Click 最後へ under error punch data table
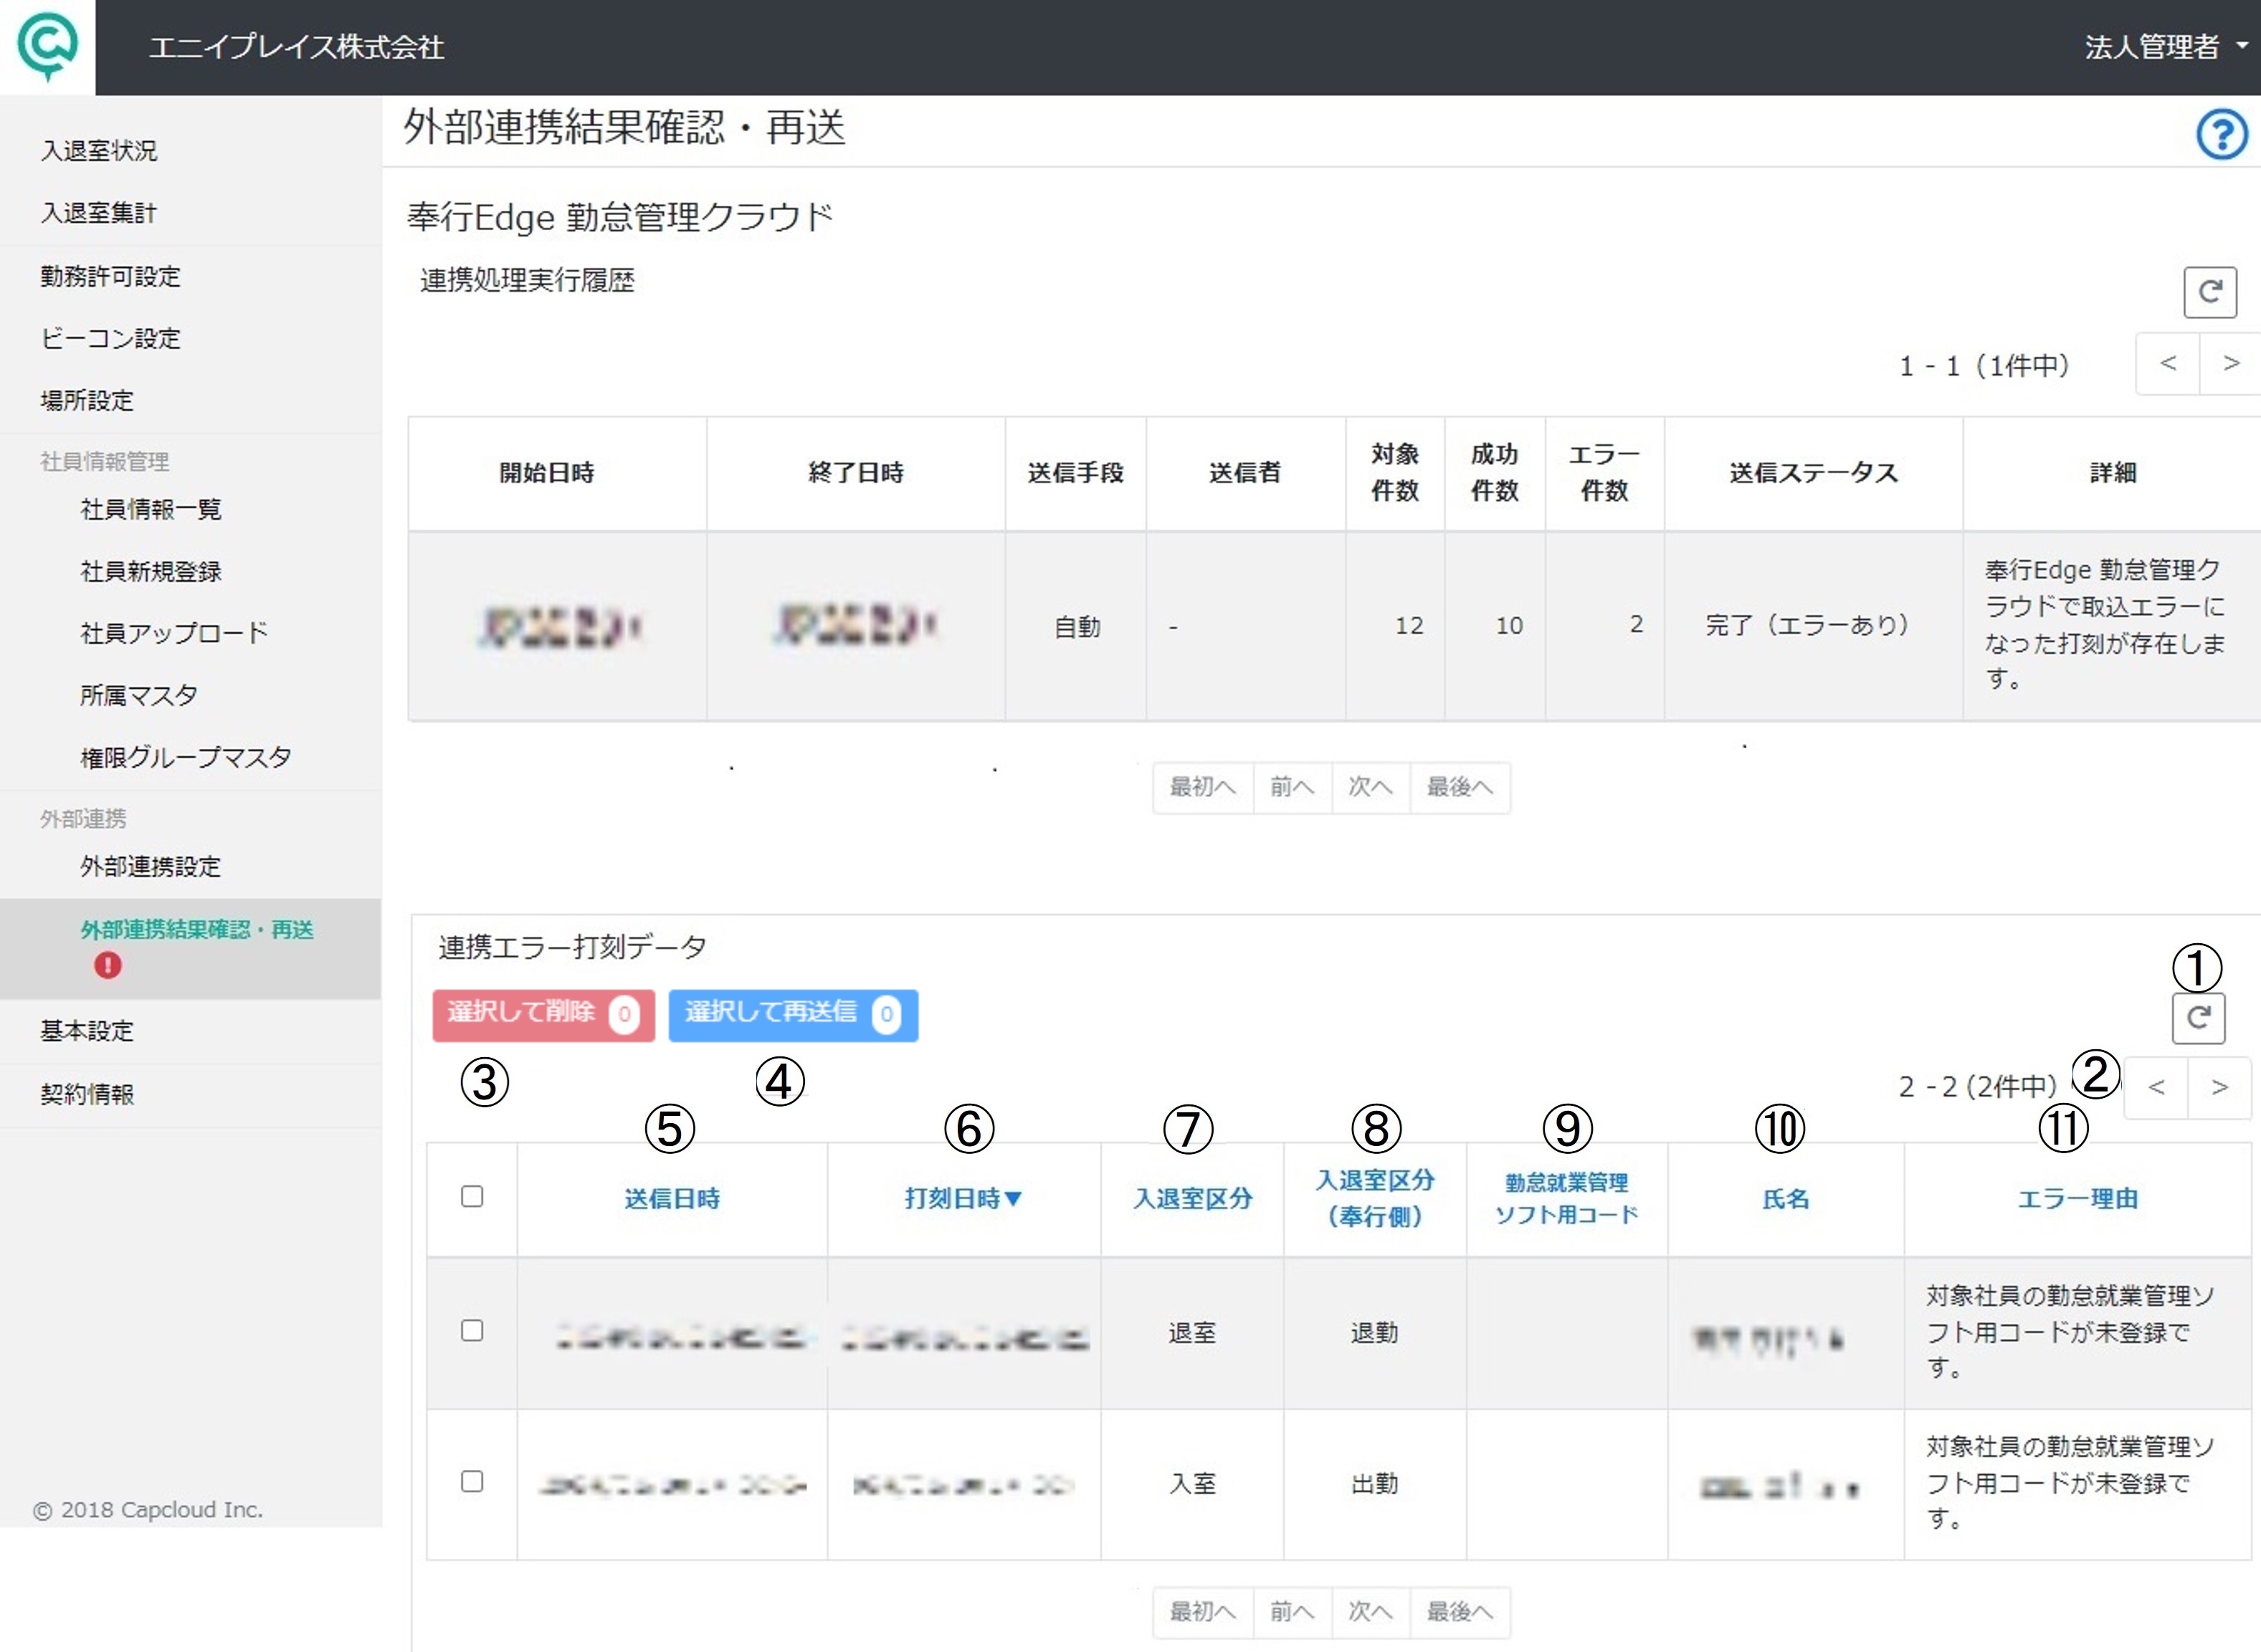 click(x=1459, y=1612)
